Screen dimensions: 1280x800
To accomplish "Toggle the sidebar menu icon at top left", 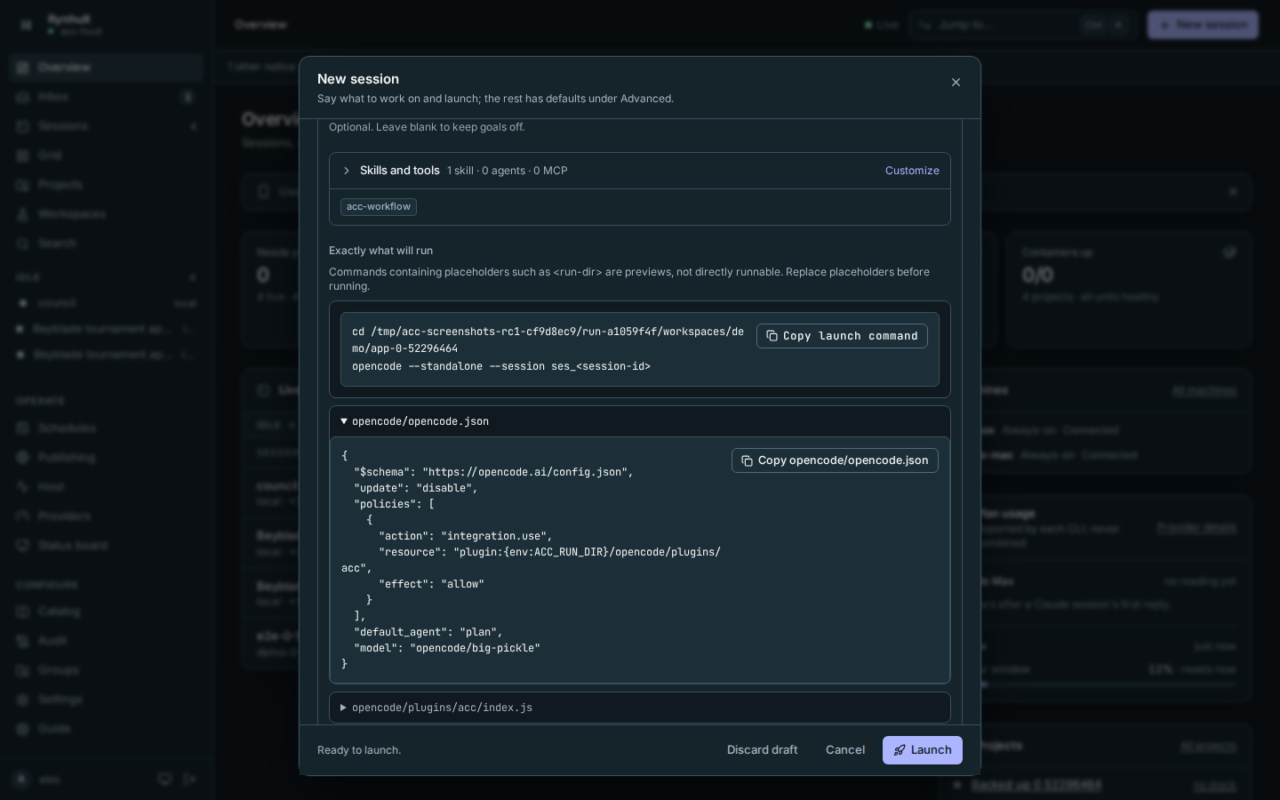I will [x=26, y=25].
